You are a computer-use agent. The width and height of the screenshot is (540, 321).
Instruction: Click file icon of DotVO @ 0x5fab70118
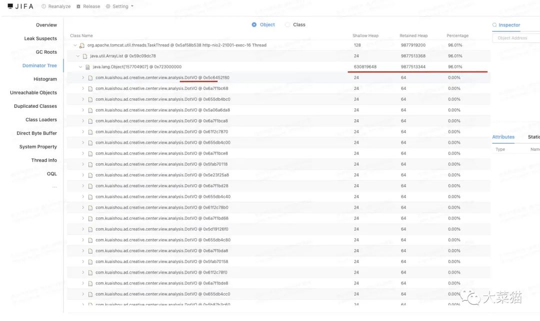point(90,164)
